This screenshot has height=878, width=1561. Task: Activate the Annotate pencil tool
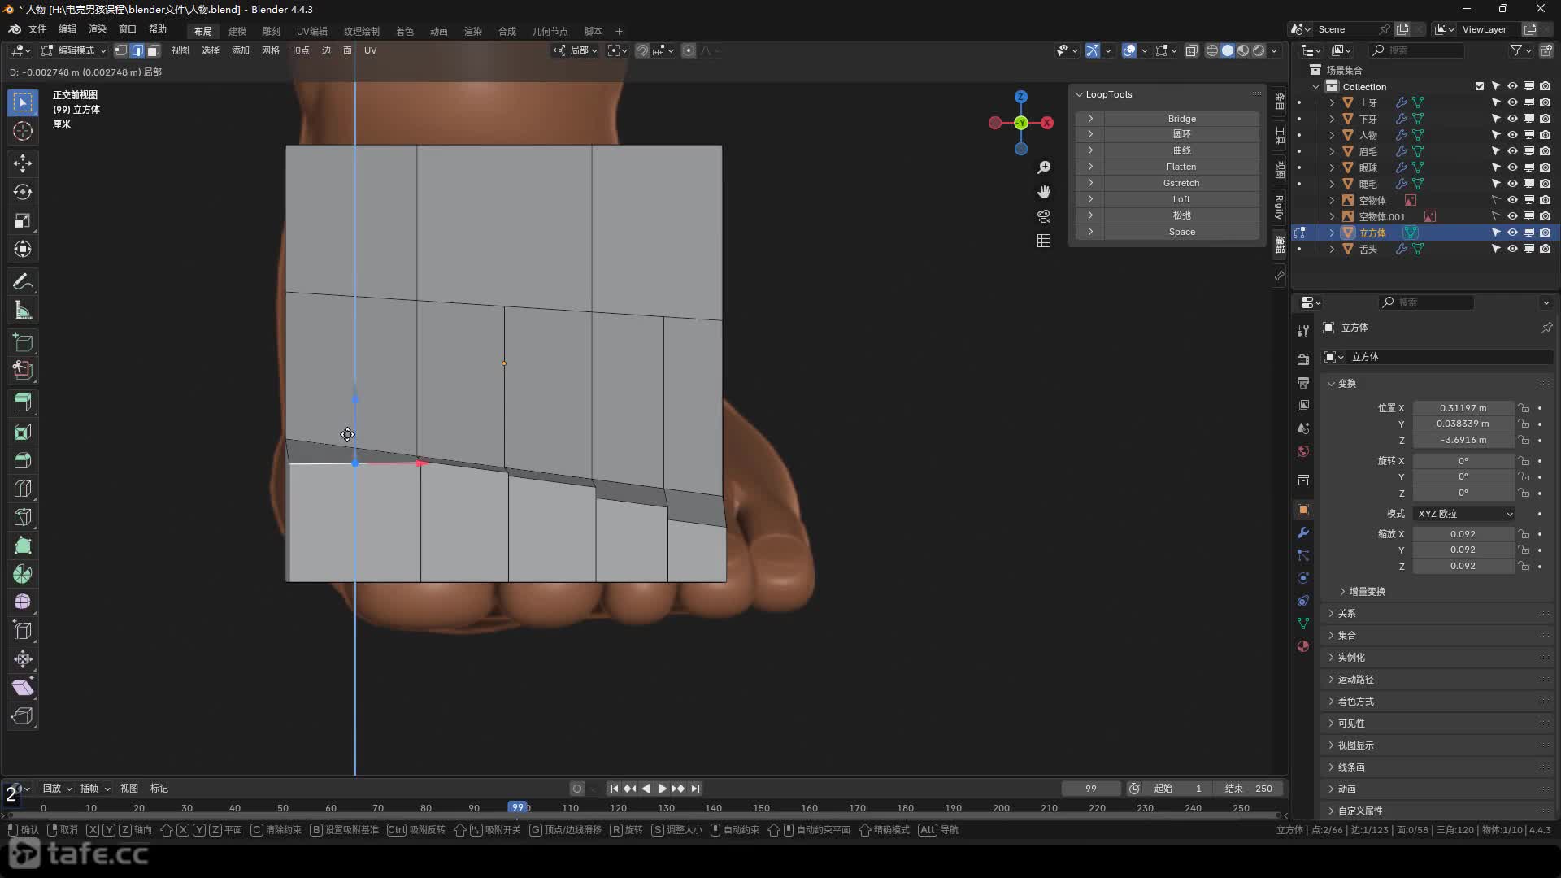tap(23, 282)
